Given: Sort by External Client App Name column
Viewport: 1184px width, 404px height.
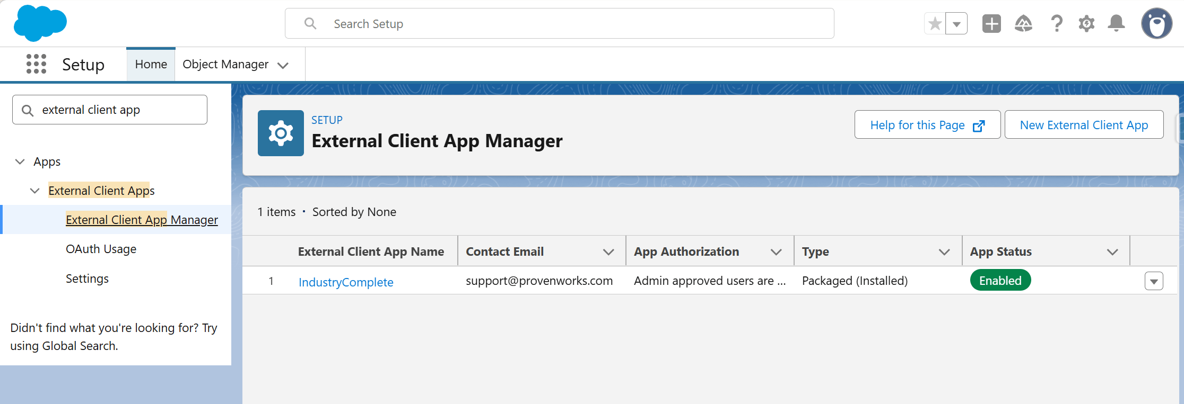Looking at the screenshot, I should coord(371,252).
